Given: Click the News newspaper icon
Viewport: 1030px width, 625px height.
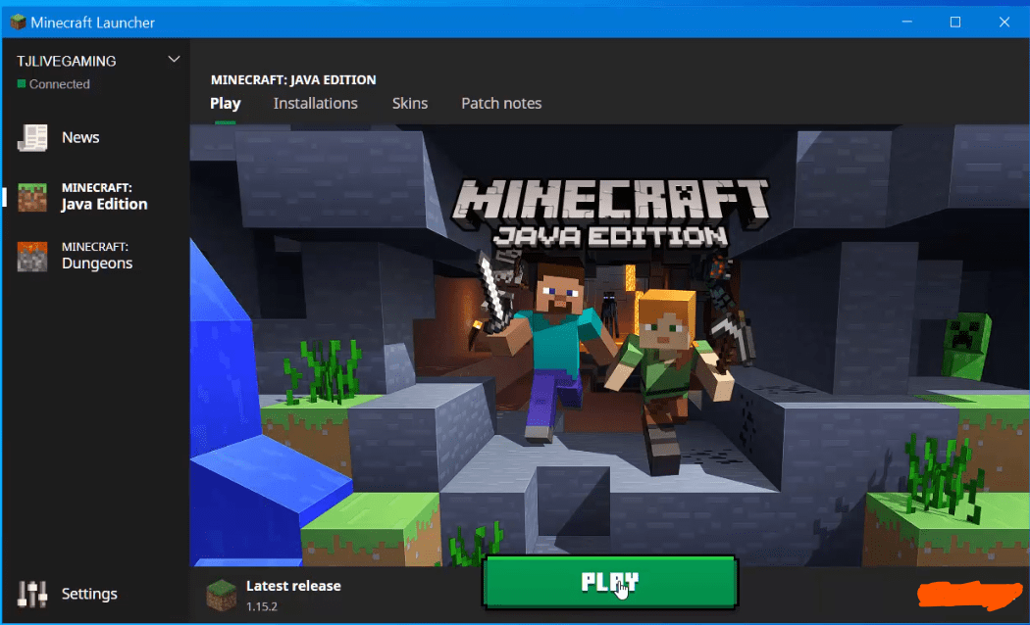Looking at the screenshot, I should pos(32,138).
